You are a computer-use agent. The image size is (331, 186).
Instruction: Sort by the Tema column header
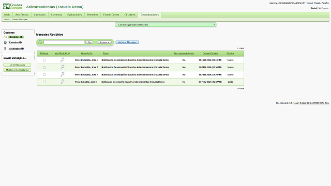coord(106,53)
